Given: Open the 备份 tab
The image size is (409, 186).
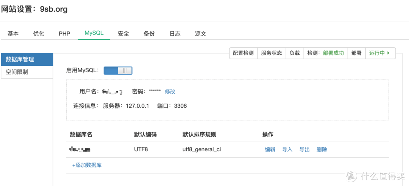Looking at the screenshot, I should pyautogui.click(x=149, y=34).
